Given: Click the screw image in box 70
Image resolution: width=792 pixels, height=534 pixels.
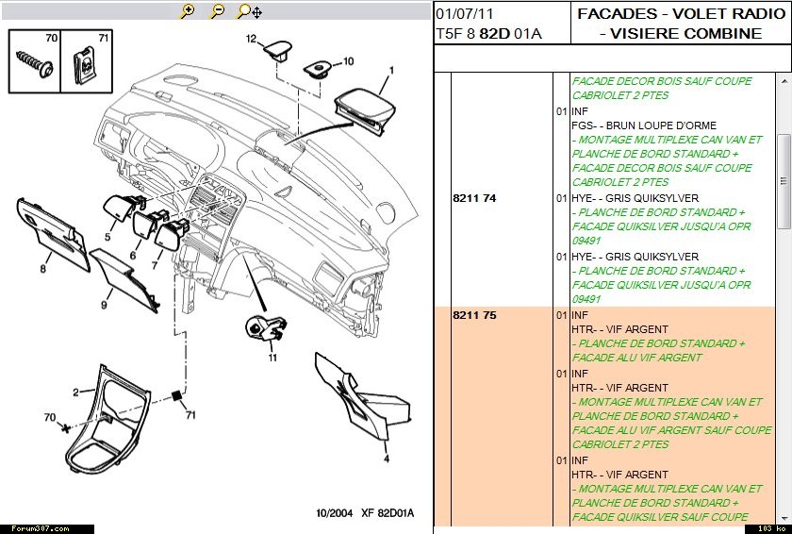Looking at the screenshot, I should coord(33,66).
